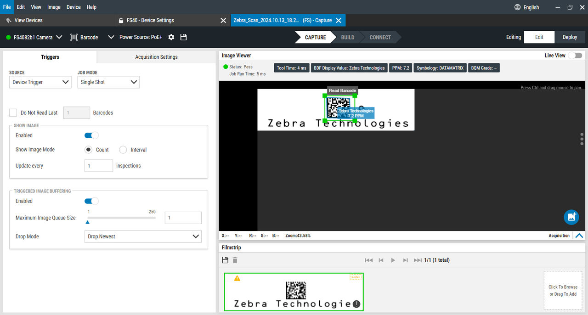Screen dimensions: 588x315
Task: Open the Drop Mode dropdown
Action: point(143,236)
